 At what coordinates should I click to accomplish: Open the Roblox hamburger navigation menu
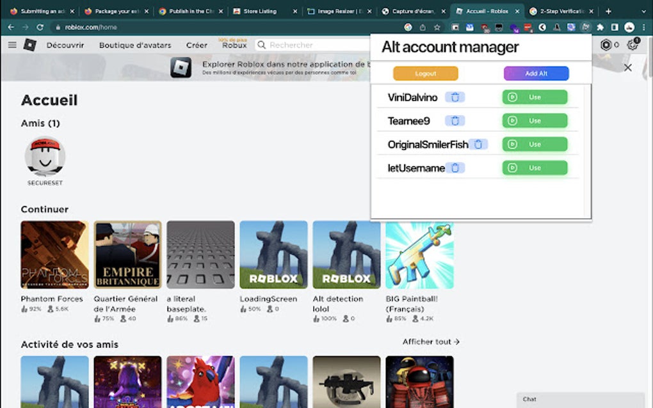(x=13, y=44)
